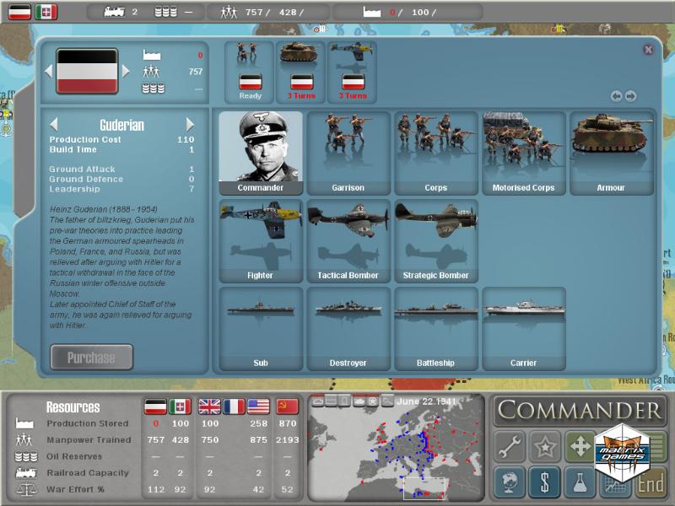Open the dollar-sign purchase screen button

pyautogui.click(x=545, y=482)
